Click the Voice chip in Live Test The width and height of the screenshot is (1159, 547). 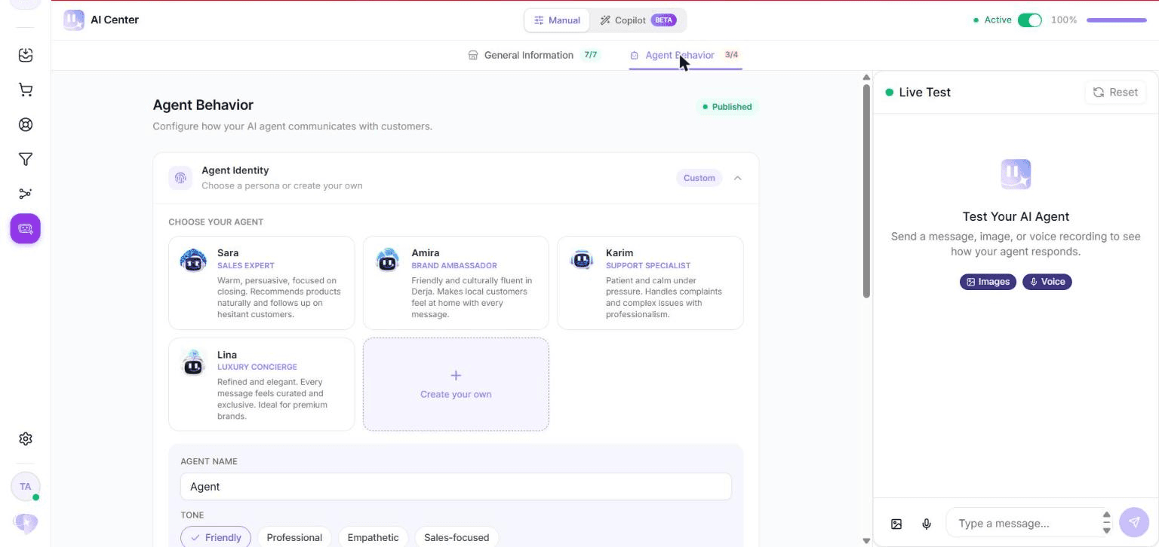1047,282
